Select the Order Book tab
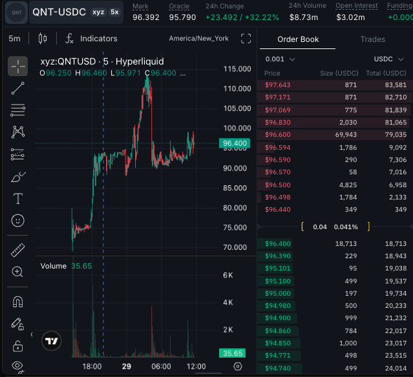The image size is (413, 377). pos(298,39)
